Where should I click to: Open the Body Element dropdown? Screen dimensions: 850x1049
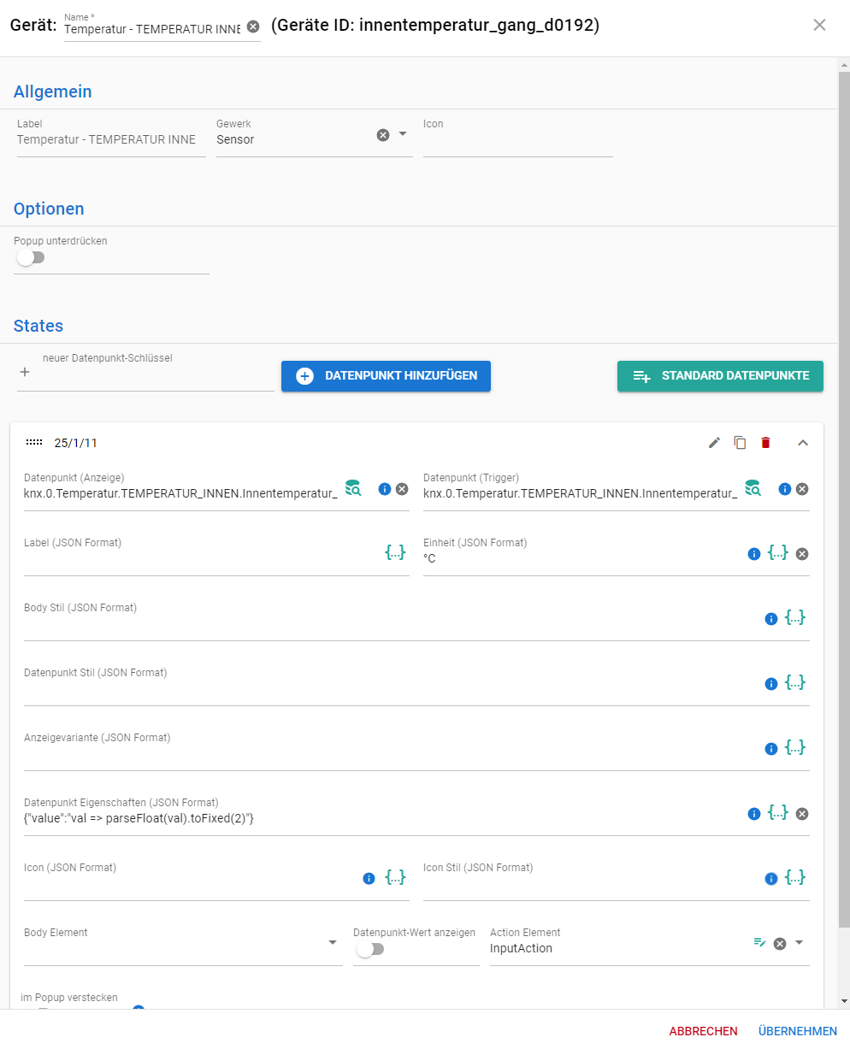pyautogui.click(x=333, y=942)
